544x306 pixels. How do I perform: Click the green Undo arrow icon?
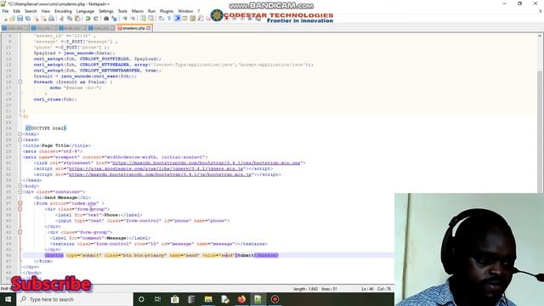[x=88, y=19]
